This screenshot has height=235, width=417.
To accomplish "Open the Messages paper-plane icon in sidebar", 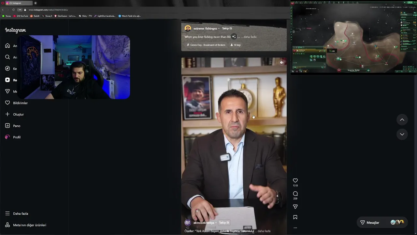I will 7,91.
